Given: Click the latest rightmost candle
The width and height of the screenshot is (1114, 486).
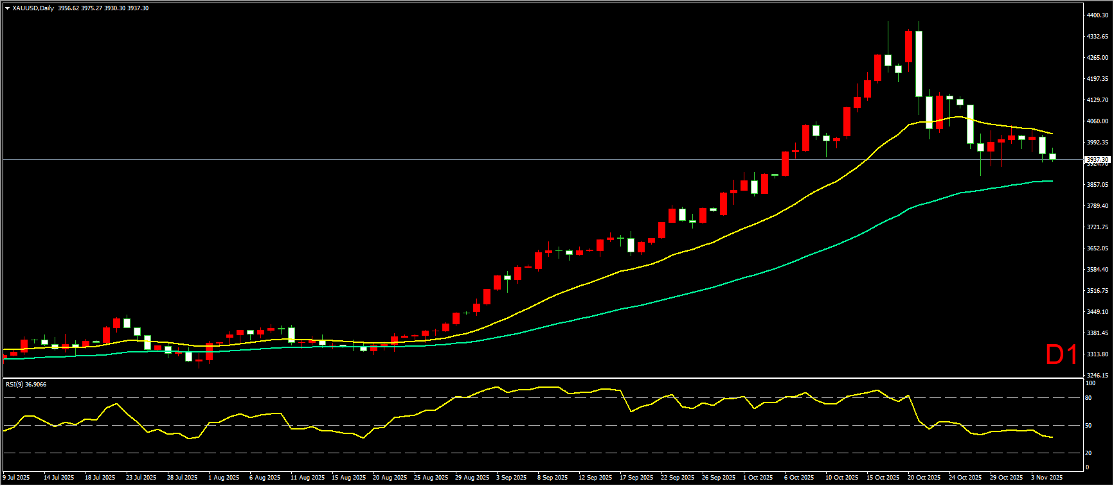Looking at the screenshot, I should 1052,157.
